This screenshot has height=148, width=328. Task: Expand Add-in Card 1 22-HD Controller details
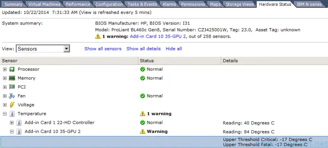pyautogui.click(x=12, y=123)
